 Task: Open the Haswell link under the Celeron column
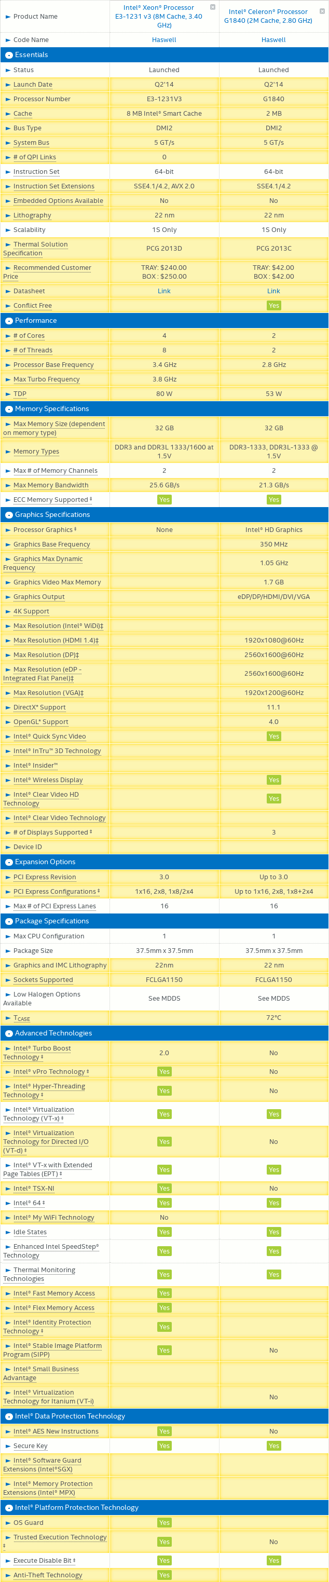click(x=274, y=40)
